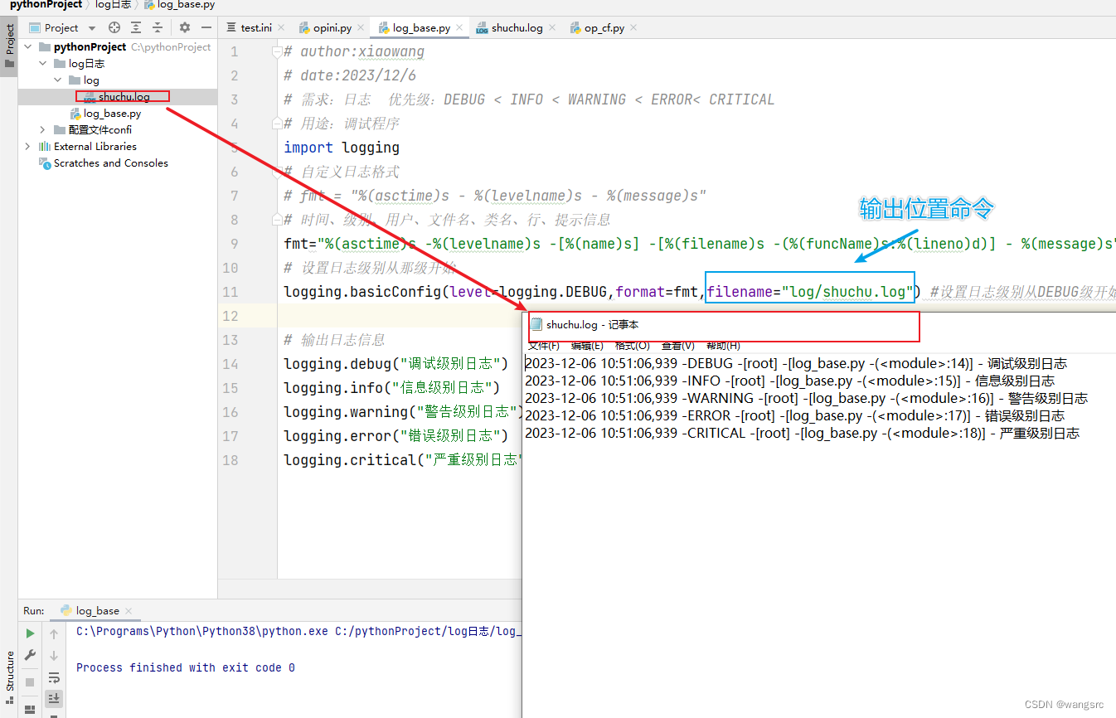Click line number 12 in the gutter
Viewport: 1116px width, 718px height.
230,316
